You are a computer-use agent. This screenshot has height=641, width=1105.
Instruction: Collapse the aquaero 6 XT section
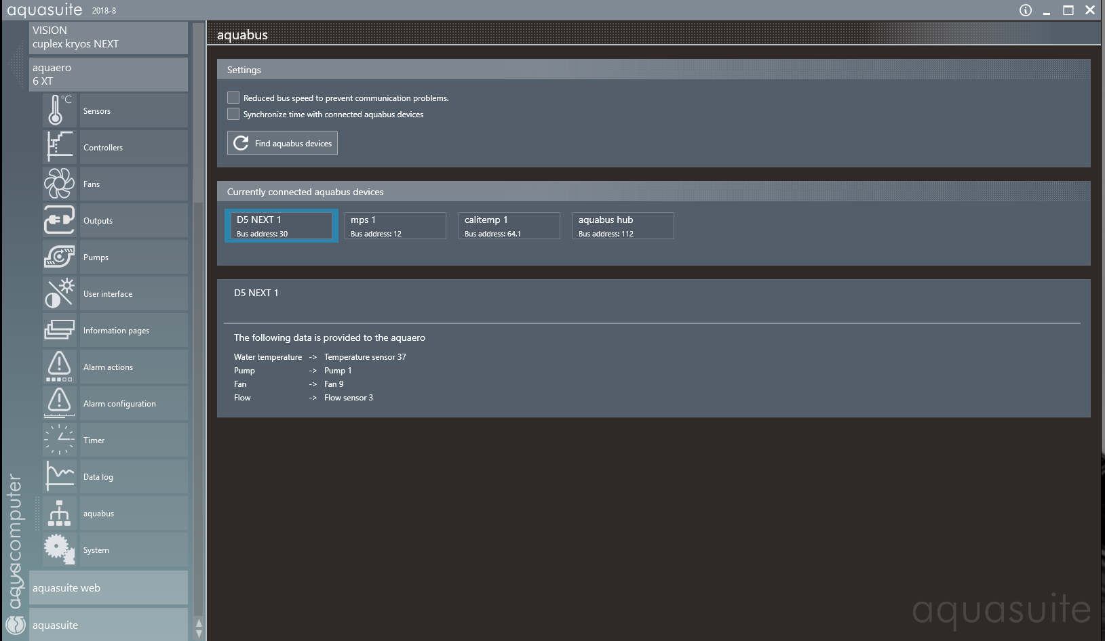[109, 74]
